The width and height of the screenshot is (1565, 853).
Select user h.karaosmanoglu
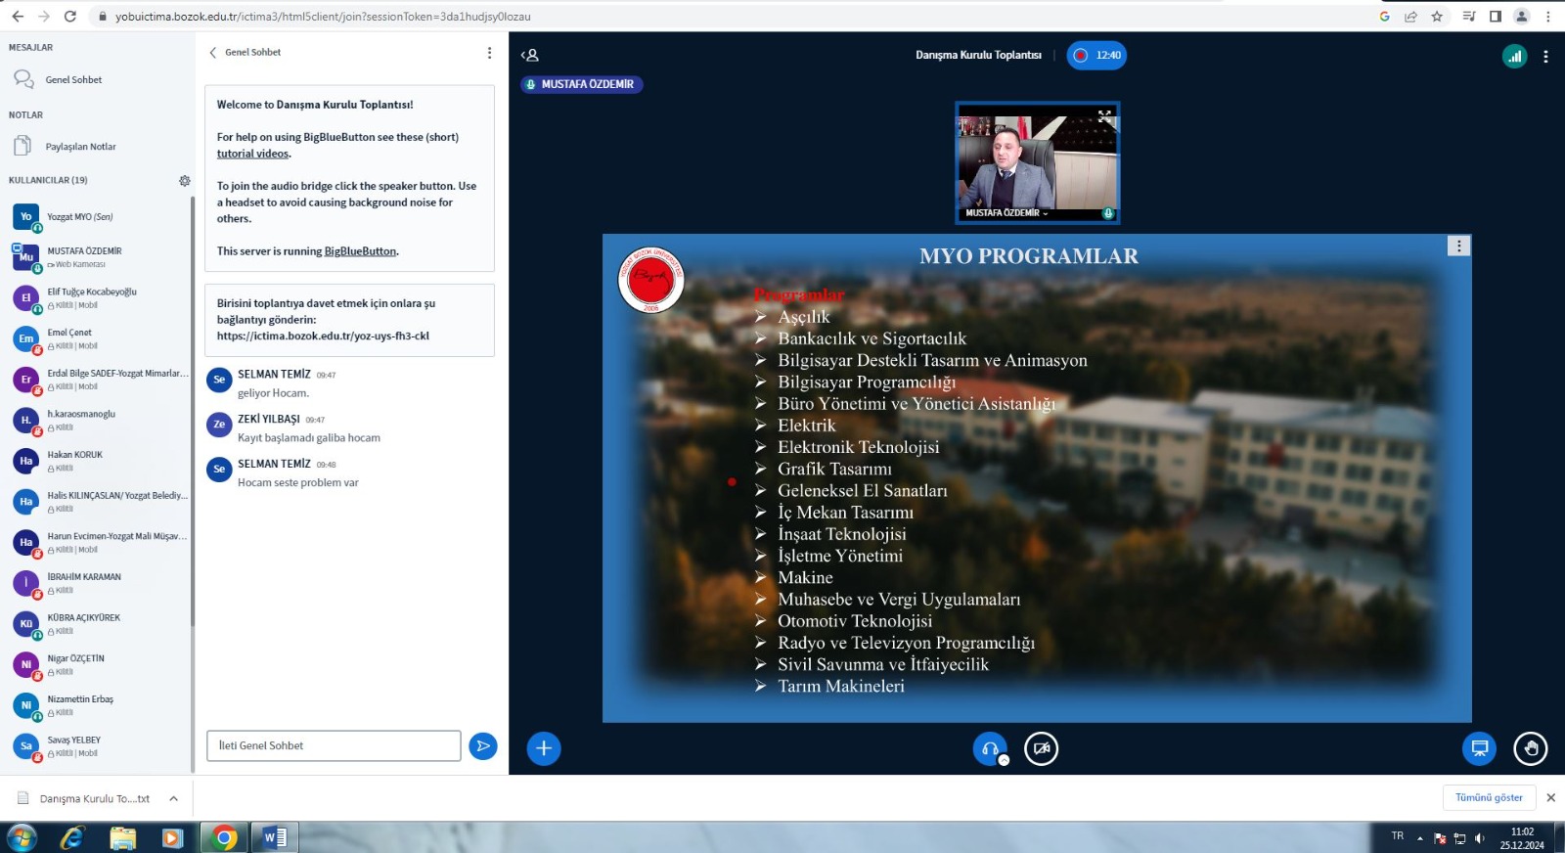coord(98,420)
